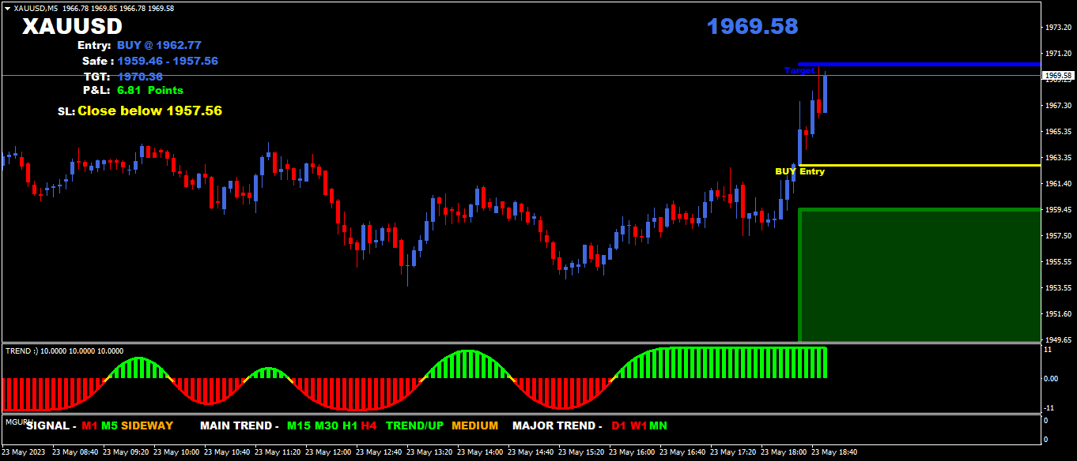
Task: Select the blue Target1 horizontal line
Action: [933, 64]
